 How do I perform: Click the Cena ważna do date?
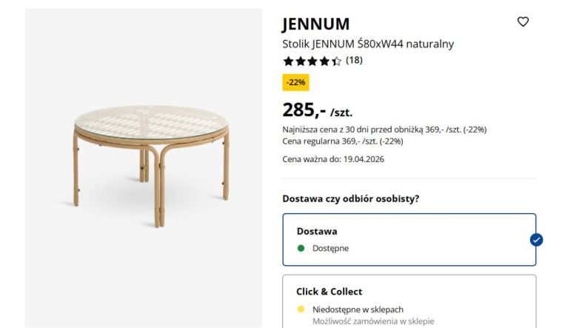[332, 159]
